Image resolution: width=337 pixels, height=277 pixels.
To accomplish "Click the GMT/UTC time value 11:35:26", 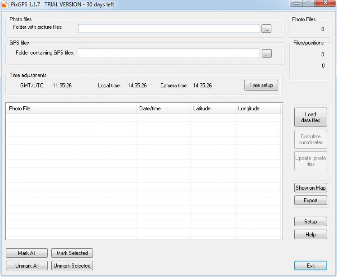I will coord(62,86).
